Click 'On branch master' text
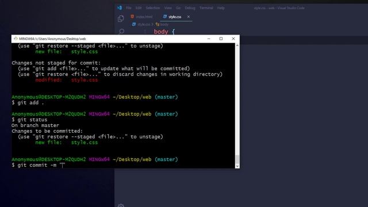The height and width of the screenshot is (207, 368). (x=35, y=125)
